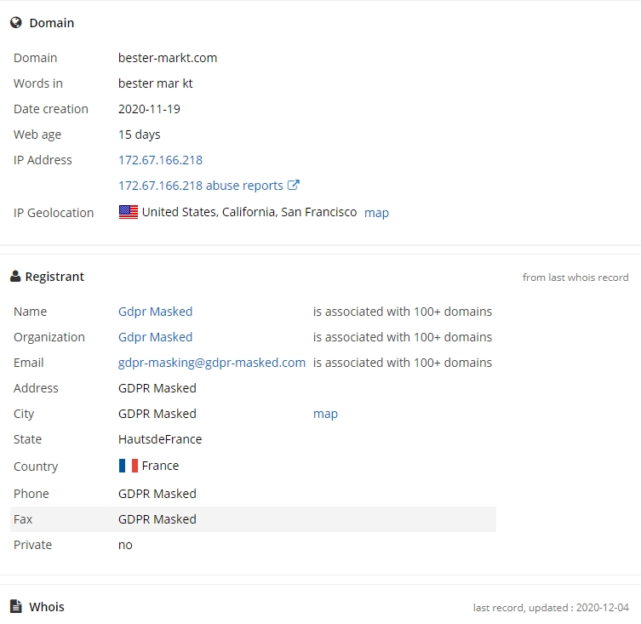Click the HautsdeFrance state value
641x624 pixels.
160,439
